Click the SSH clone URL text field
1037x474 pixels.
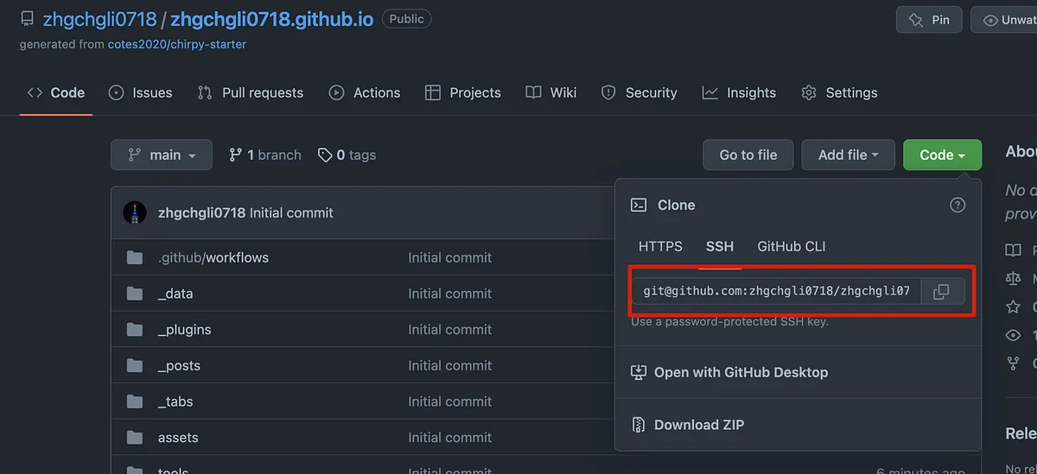(x=776, y=292)
